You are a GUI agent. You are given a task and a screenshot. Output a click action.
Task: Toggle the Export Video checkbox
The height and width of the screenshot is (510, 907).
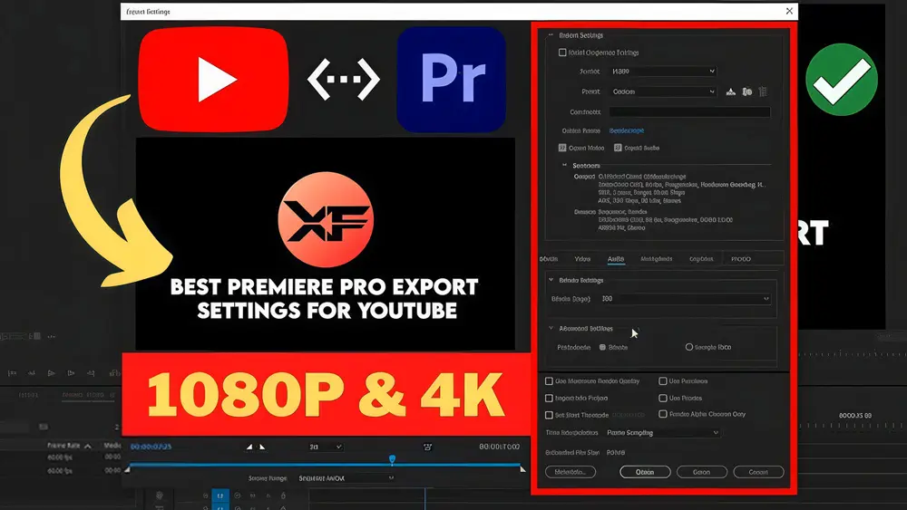562,148
